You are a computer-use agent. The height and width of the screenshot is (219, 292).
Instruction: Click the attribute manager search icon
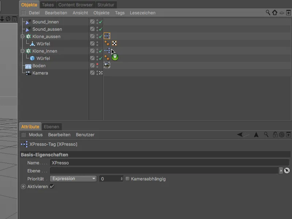[266, 134]
